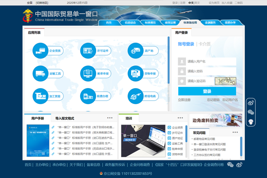Click the China Single Window logo emblem
The height and width of the screenshot is (178, 267).
pos(28,16)
